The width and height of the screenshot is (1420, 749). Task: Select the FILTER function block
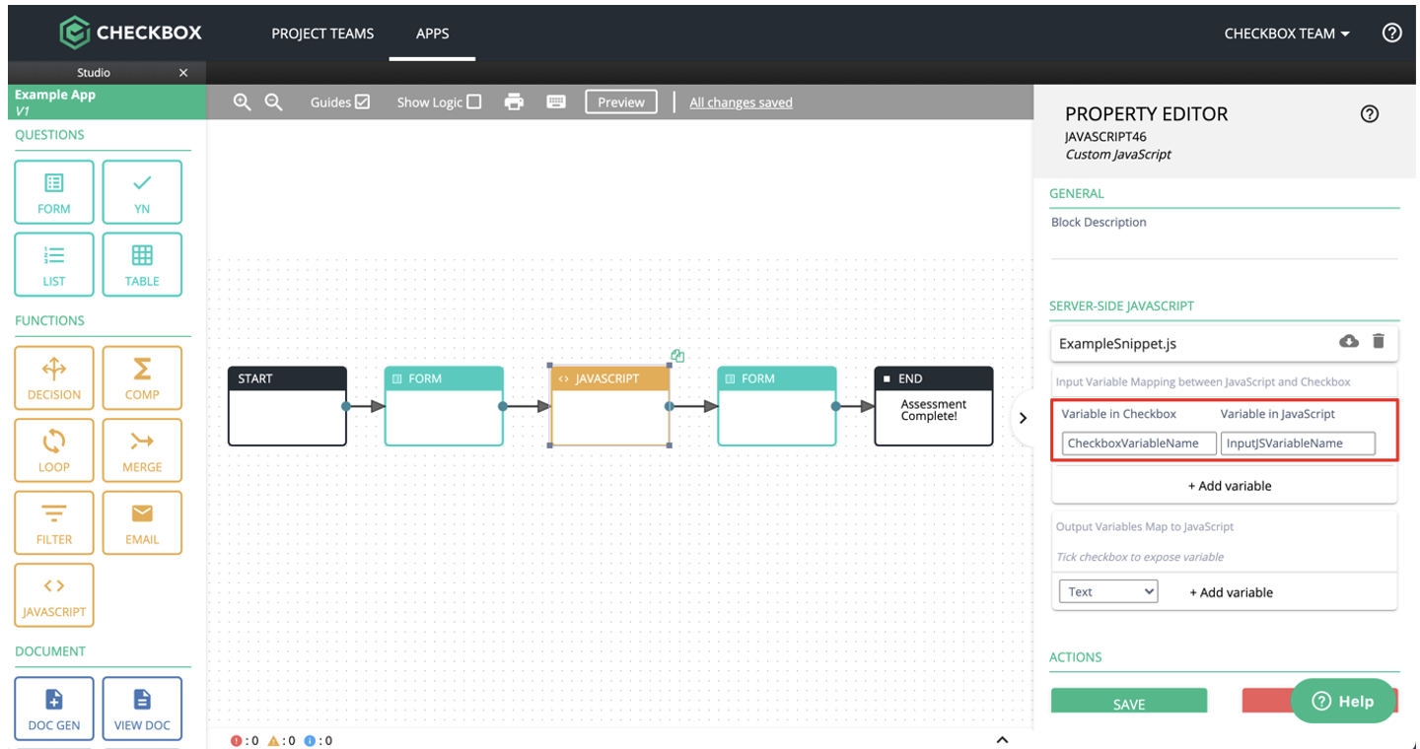(54, 523)
